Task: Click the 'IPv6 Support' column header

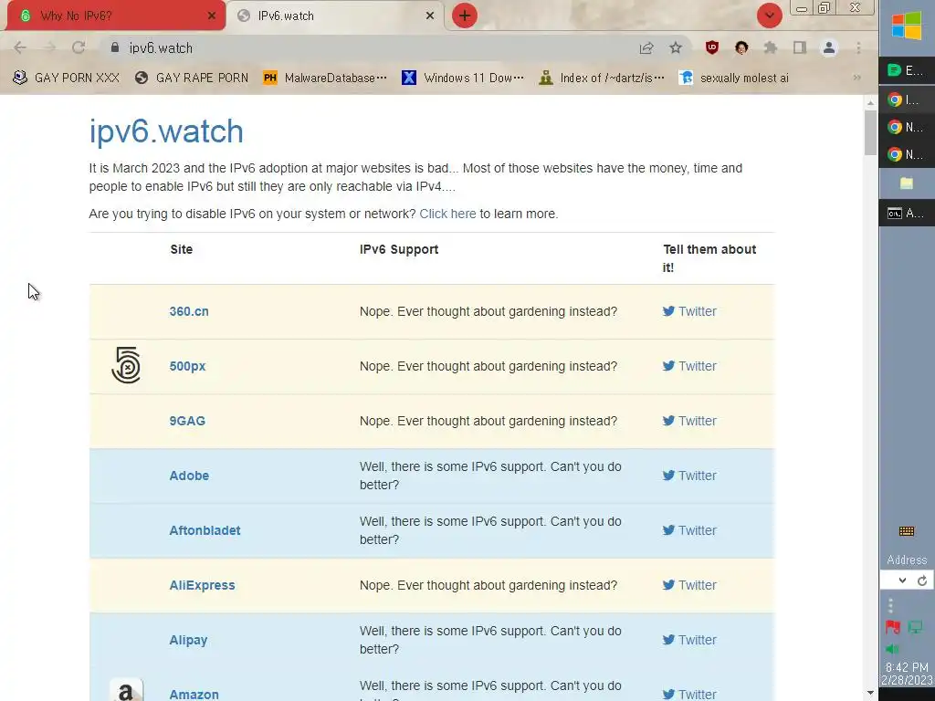Action: [x=399, y=249]
